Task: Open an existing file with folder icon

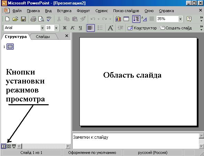Action: click(15, 19)
